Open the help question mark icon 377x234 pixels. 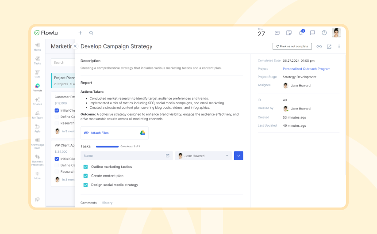[x=324, y=33]
